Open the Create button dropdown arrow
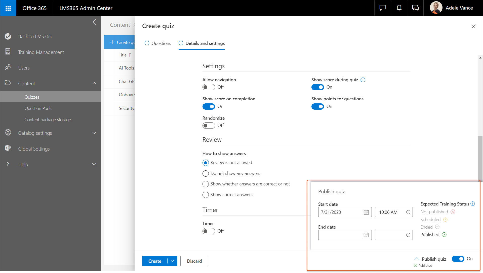Viewport: 483px width, 273px height. tap(172, 261)
